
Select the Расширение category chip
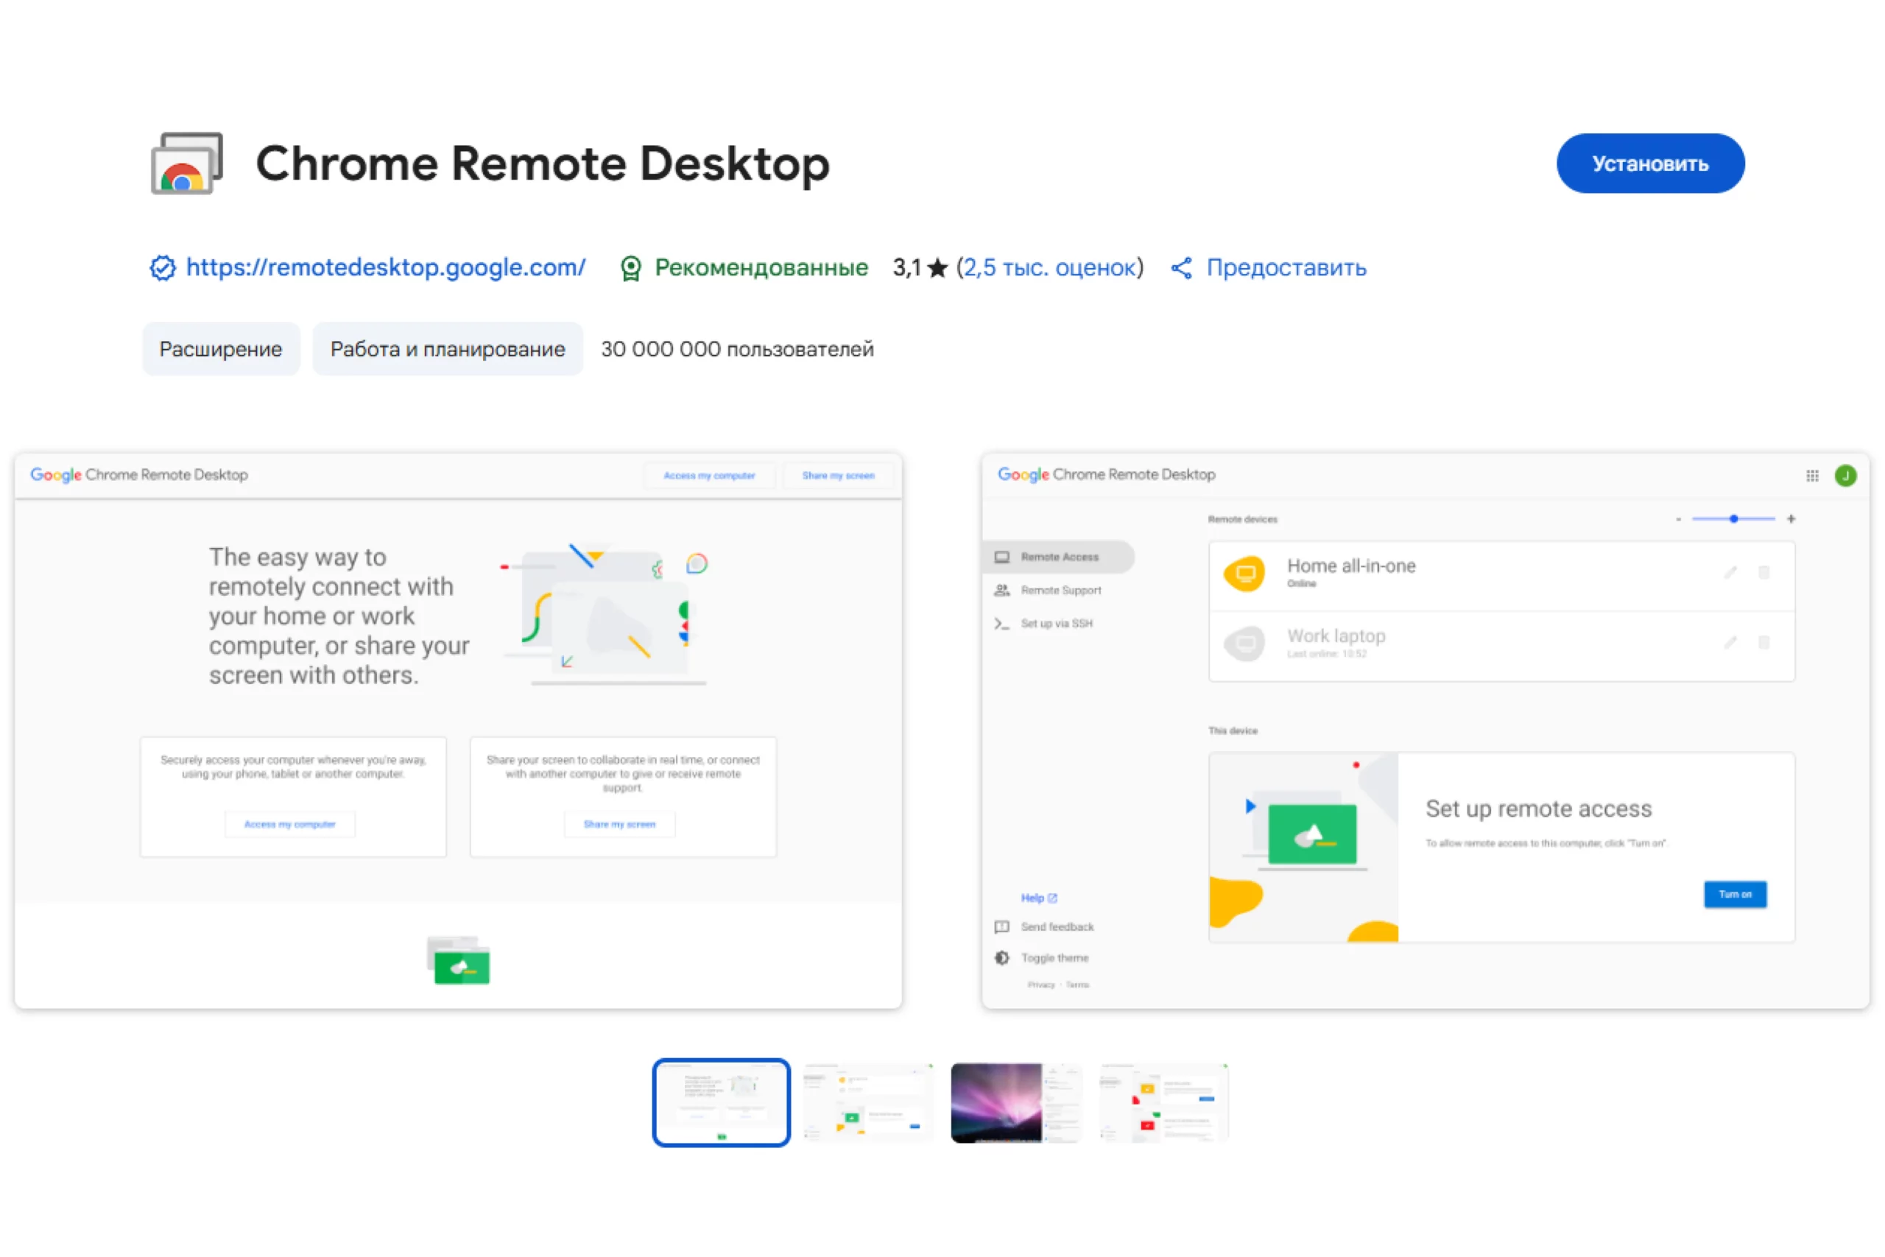(x=220, y=349)
